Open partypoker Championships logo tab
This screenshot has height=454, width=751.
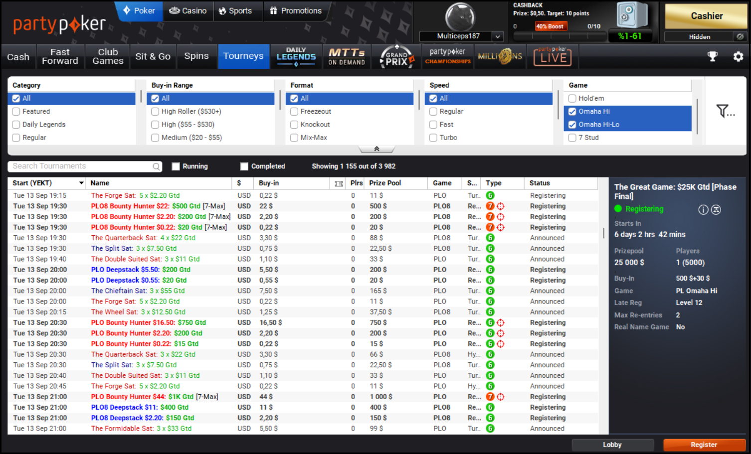[x=448, y=56]
